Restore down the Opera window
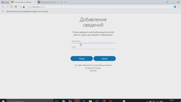This screenshot has height=102, width=181. (x=178, y=2)
